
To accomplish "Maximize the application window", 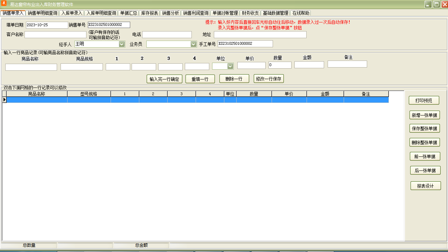I will [436, 4].
